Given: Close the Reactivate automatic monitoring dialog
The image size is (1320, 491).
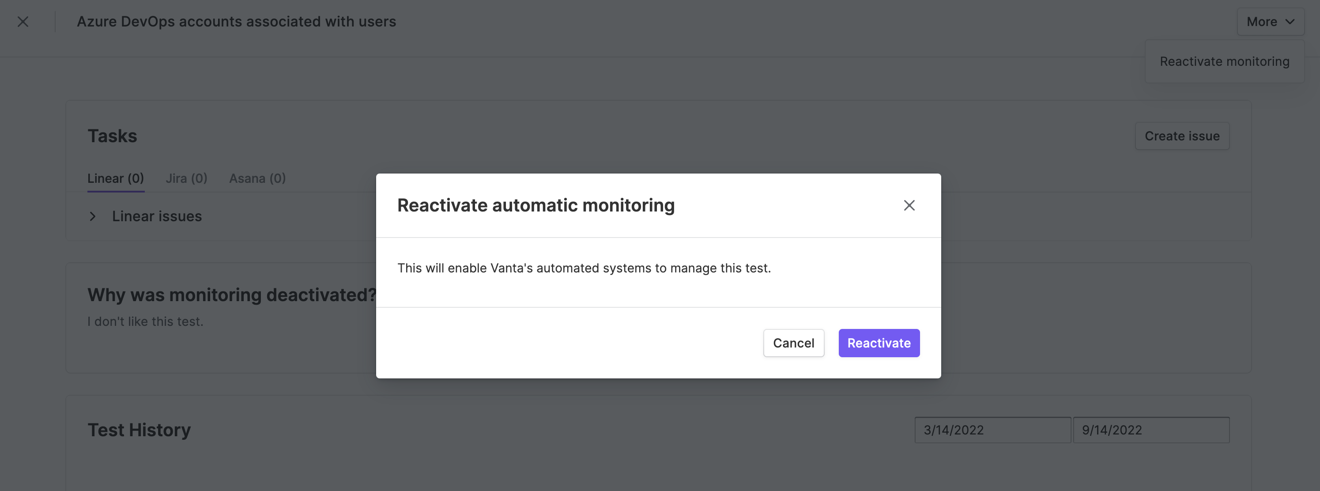Looking at the screenshot, I should pyautogui.click(x=909, y=205).
